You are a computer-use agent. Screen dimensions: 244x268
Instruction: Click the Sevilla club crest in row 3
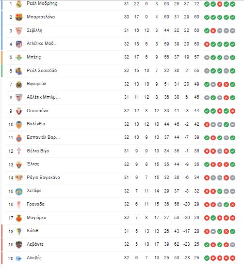[19, 30]
